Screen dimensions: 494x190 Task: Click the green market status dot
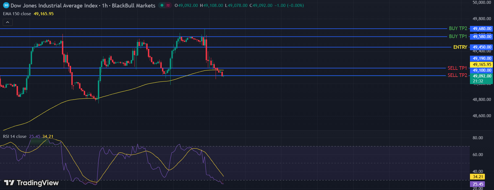(x=162, y=6)
